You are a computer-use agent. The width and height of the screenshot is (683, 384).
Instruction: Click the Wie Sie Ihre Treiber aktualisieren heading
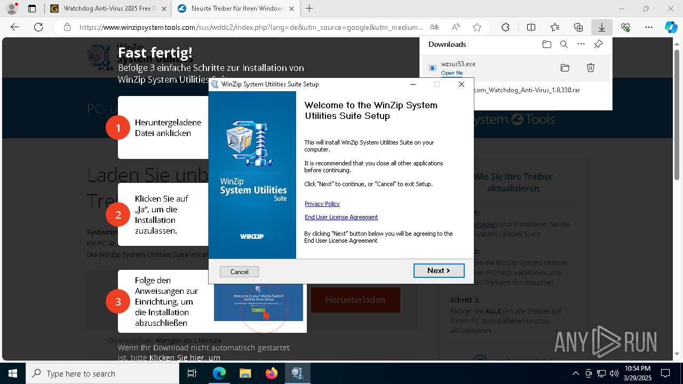tap(513, 182)
